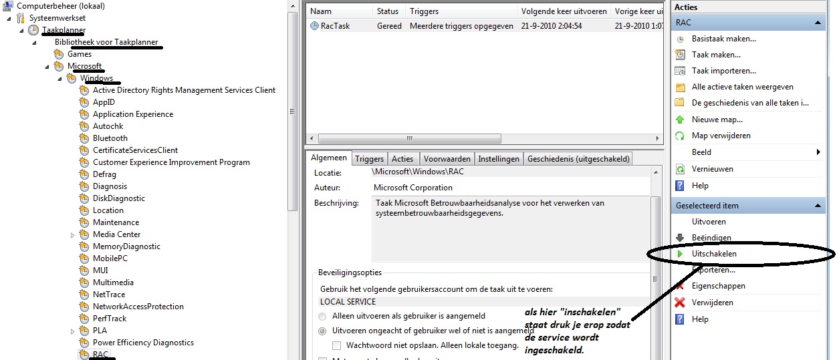
Task: Toggle 'Wachtwoord niet opslaan' checkbox
Action: click(337, 345)
